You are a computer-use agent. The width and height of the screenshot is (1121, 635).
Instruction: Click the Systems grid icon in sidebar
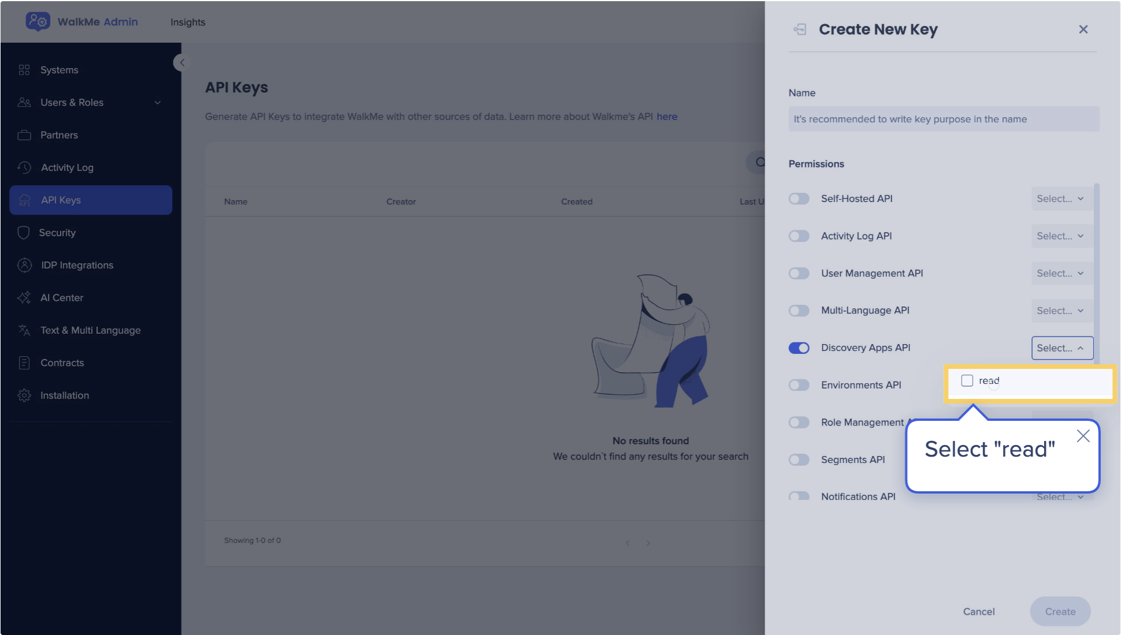pos(24,70)
